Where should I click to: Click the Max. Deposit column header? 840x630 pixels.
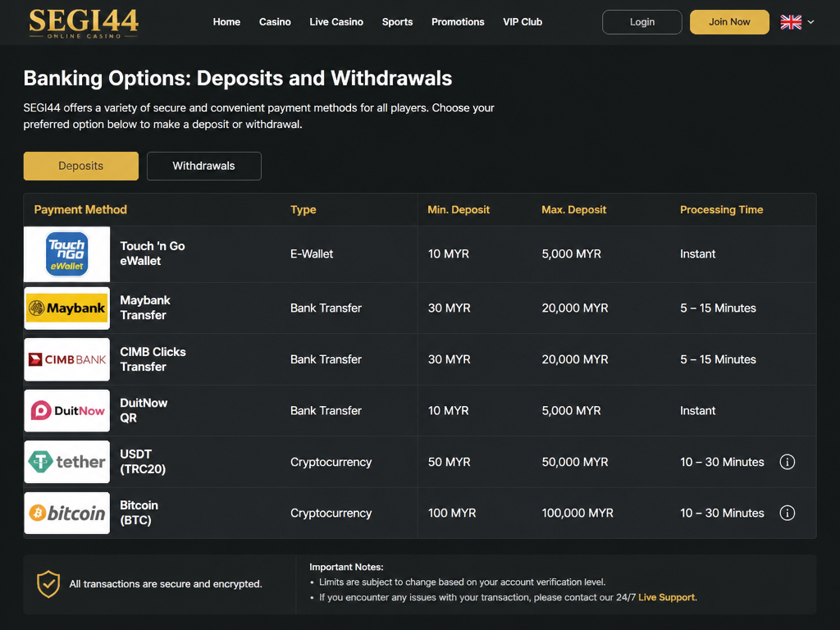(x=573, y=209)
